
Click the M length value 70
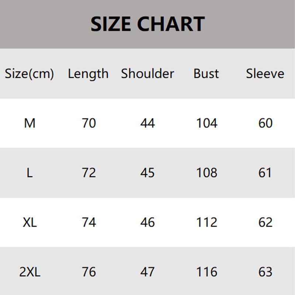[88, 123]
